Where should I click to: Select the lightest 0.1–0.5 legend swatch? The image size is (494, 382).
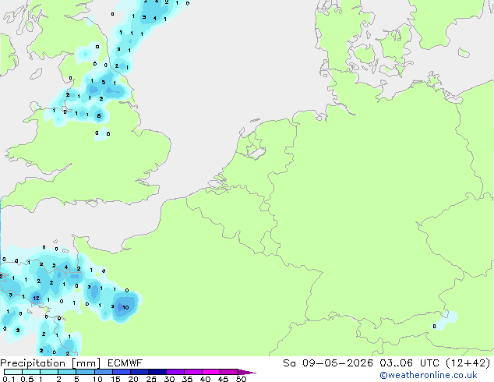click(13, 372)
